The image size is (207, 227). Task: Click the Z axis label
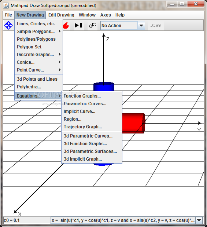tap(108, 39)
